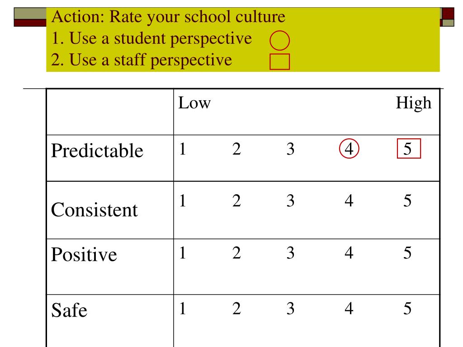
Task: Choose rating 1 in the Predictable row
Action: [183, 149]
